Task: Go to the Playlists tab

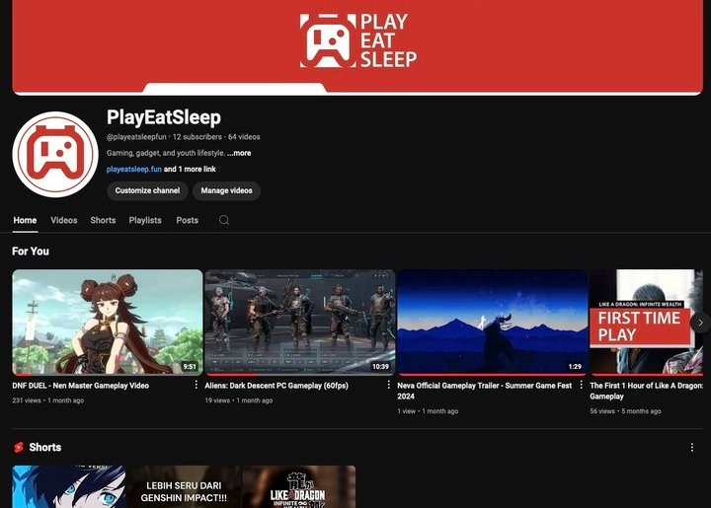Action: [145, 221]
